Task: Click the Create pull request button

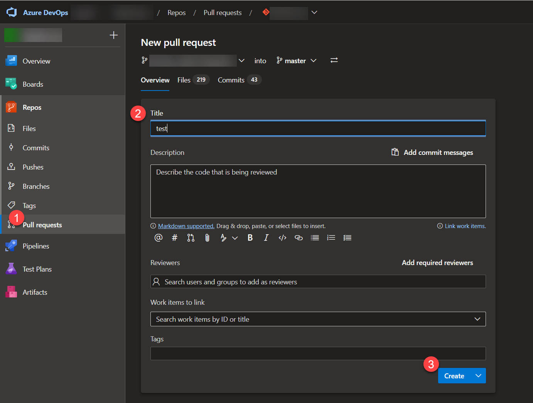Action: click(x=454, y=376)
